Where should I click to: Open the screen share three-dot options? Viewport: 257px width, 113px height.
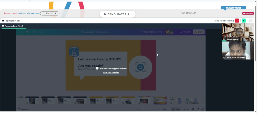point(25,26)
